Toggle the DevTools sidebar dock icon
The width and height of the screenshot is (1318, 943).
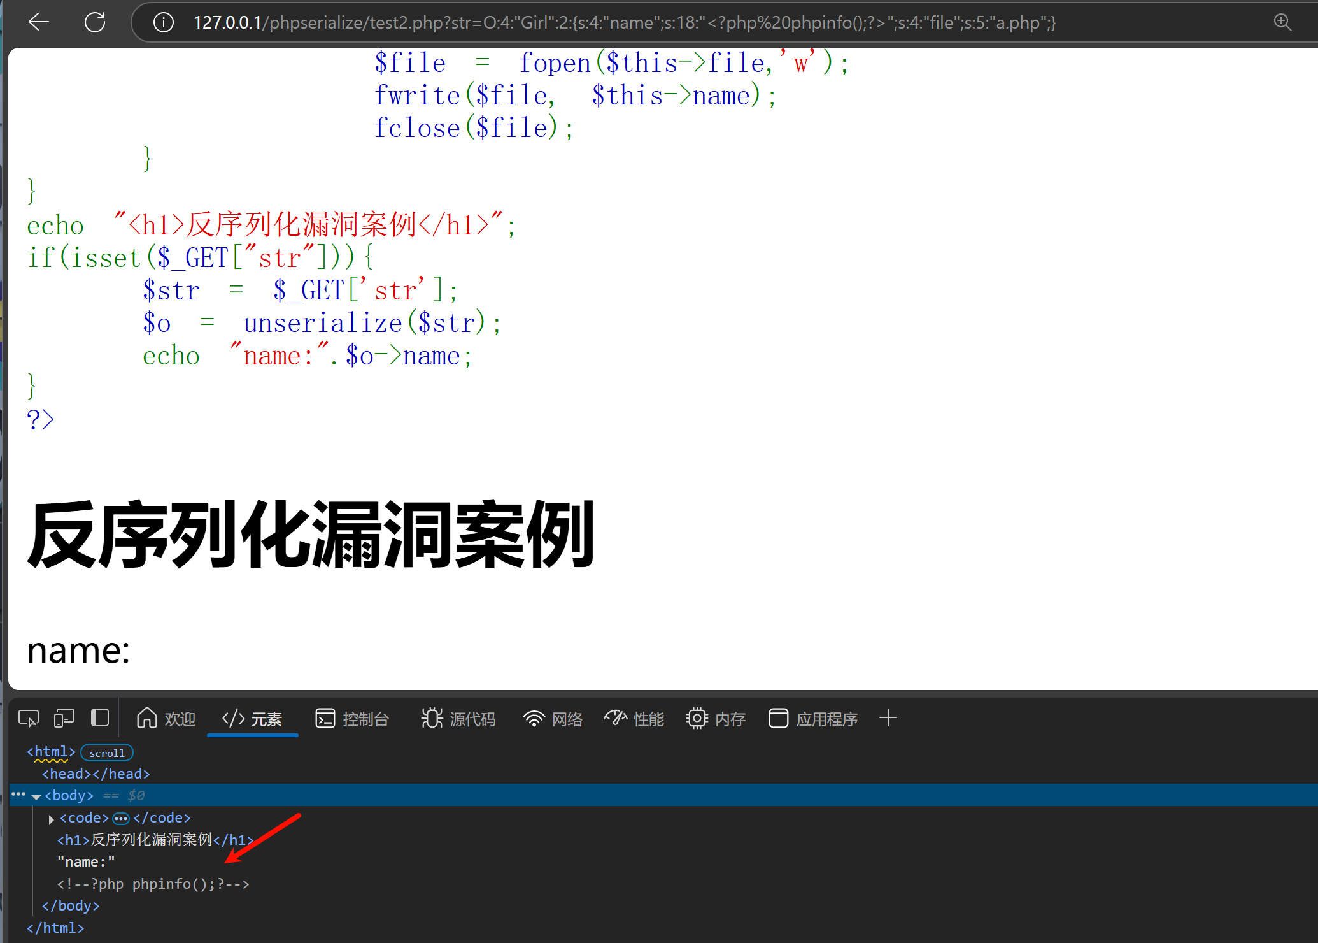tap(100, 718)
